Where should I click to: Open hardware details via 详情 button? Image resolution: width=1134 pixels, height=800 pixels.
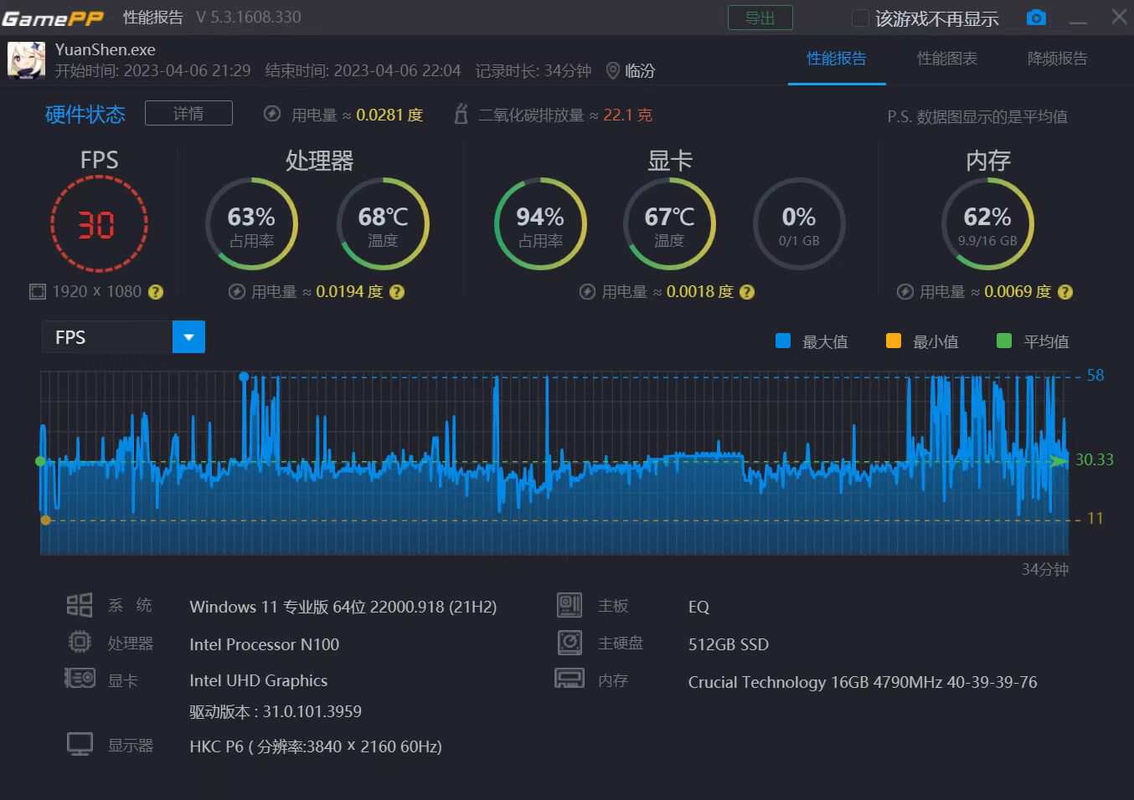click(x=188, y=113)
